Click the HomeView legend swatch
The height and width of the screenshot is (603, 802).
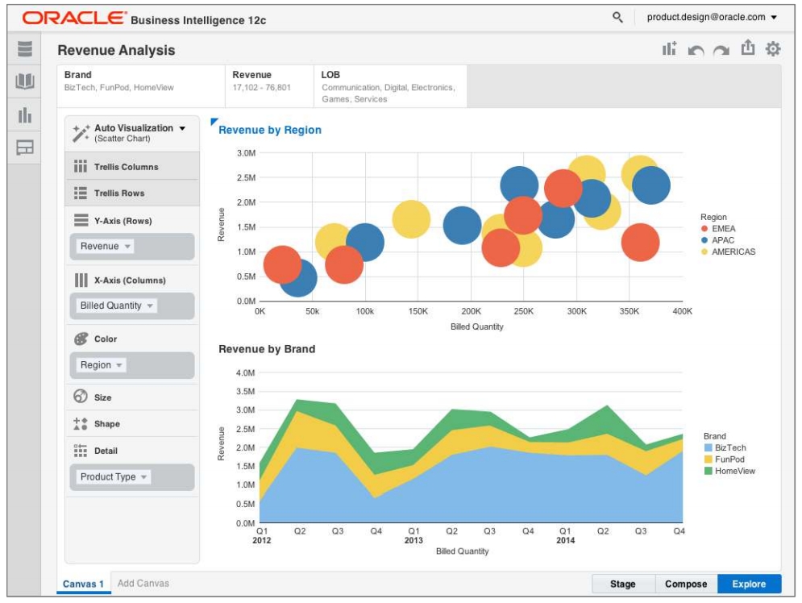(x=709, y=471)
